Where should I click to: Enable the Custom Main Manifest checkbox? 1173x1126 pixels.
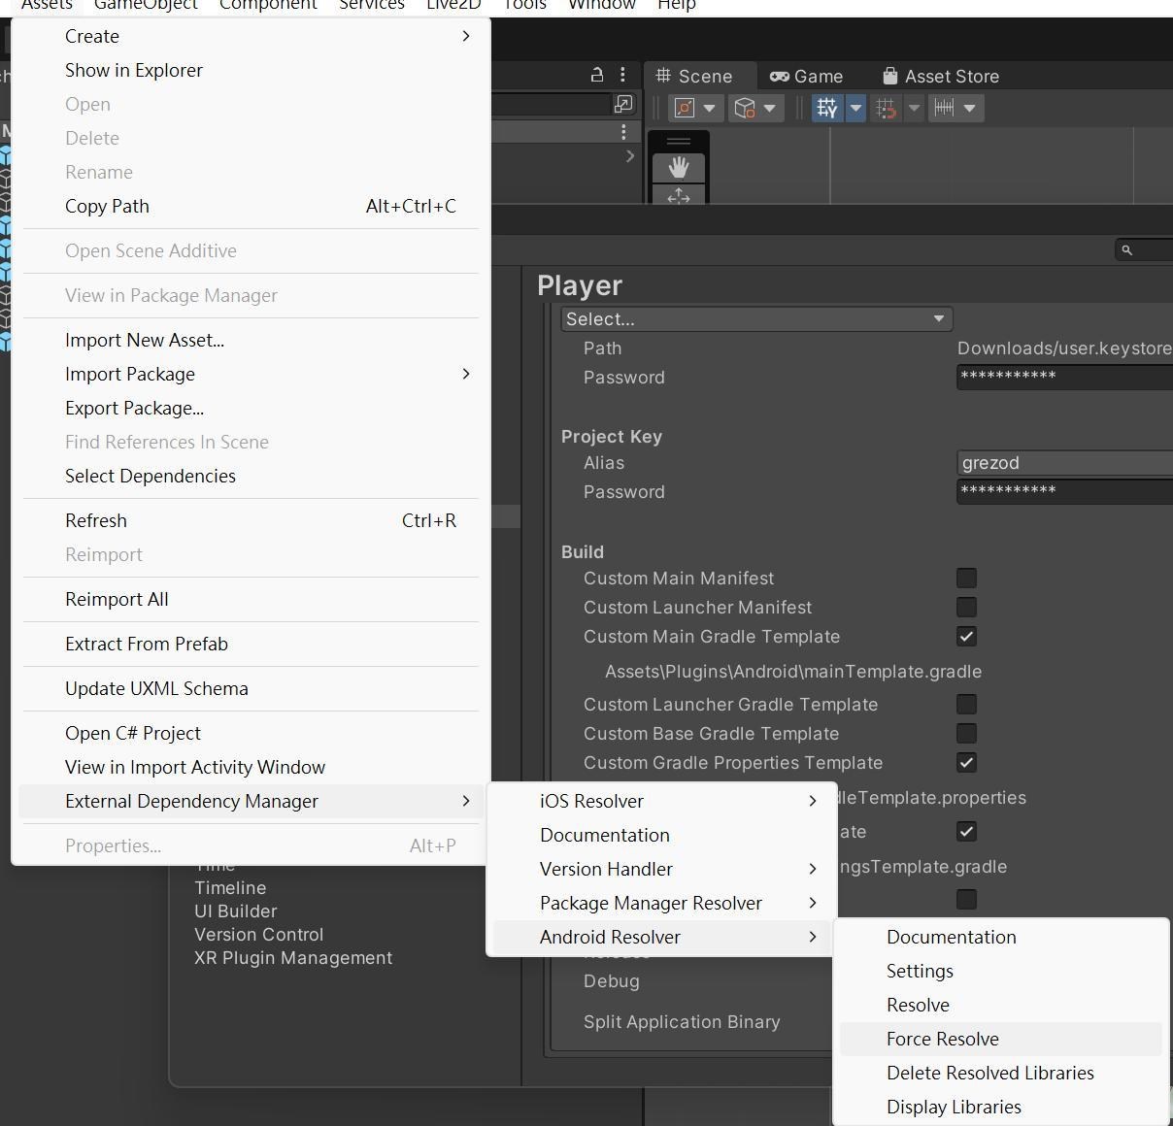point(966,579)
